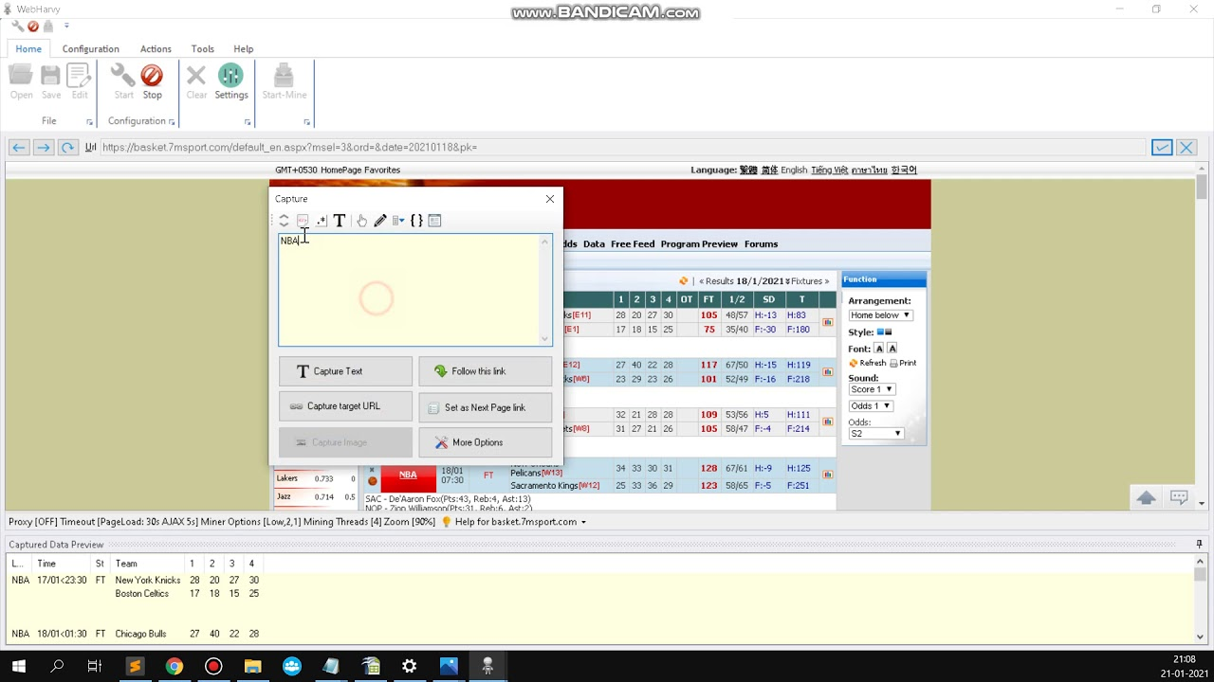The image size is (1214, 682).
Task: Click the pin icon of Captured Data Preview
Action: [x=1199, y=545]
